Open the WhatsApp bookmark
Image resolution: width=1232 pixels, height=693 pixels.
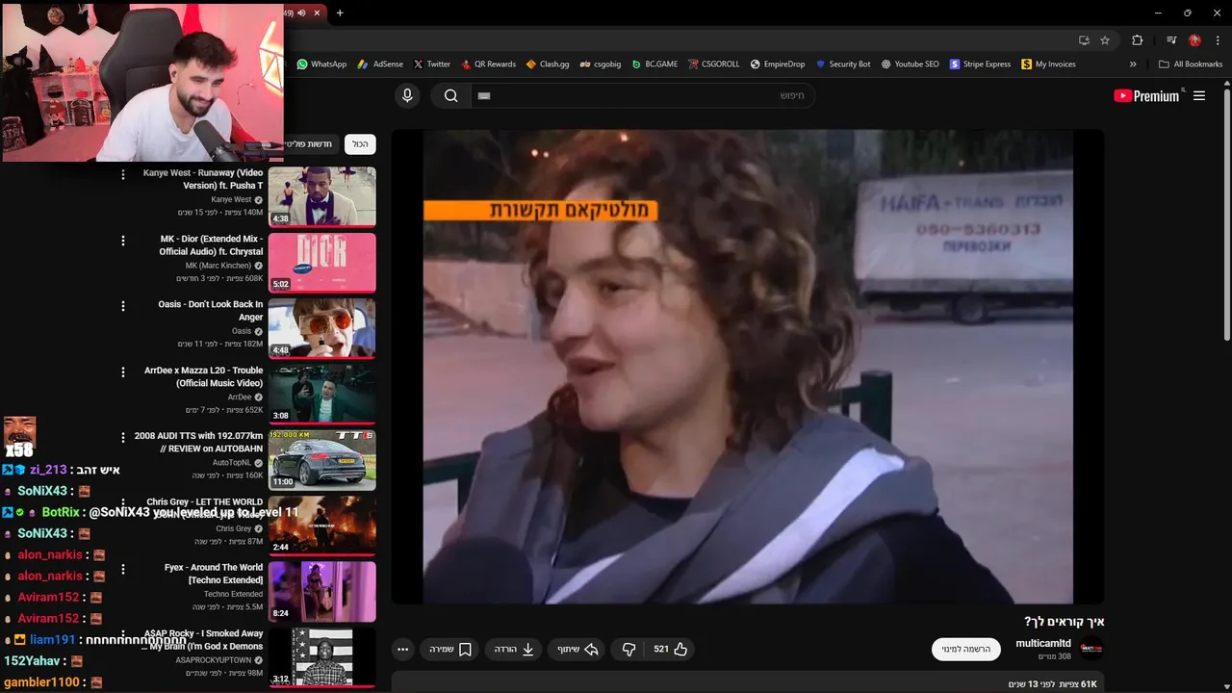pyautogui.click(x=321, y=64)
